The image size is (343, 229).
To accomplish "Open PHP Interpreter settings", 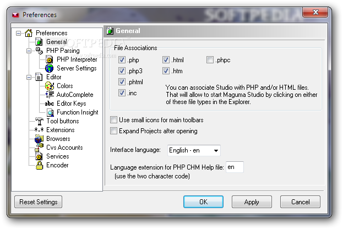I will click(x=77, y=59).
